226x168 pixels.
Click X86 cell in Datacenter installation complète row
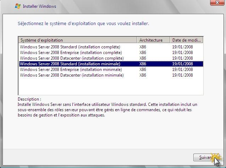[143, 58]
